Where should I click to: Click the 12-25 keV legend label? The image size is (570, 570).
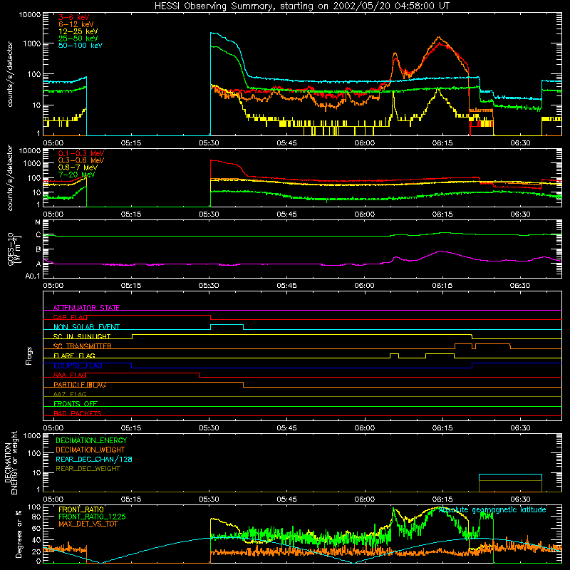[78, 31]
